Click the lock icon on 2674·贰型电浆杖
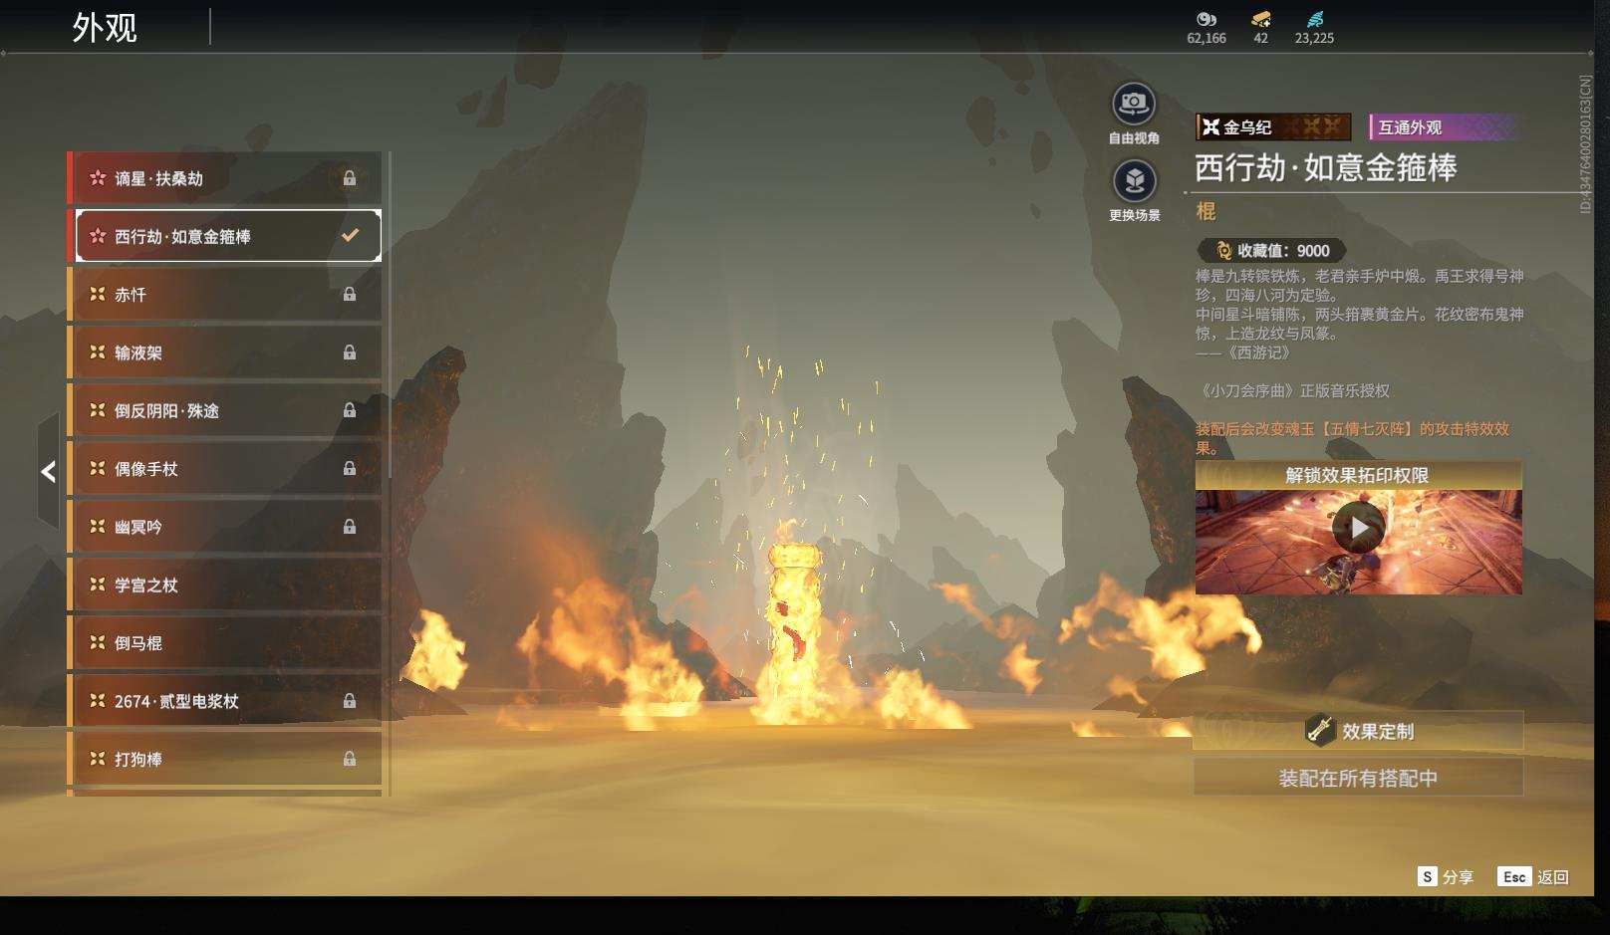Image resolution: width=1610 pixels, height=935 pixels. coord(350,701)
